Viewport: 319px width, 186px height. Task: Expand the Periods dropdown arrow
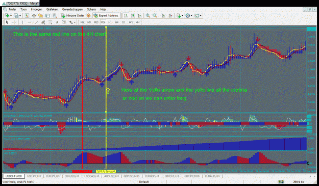[x=191, y=16]
